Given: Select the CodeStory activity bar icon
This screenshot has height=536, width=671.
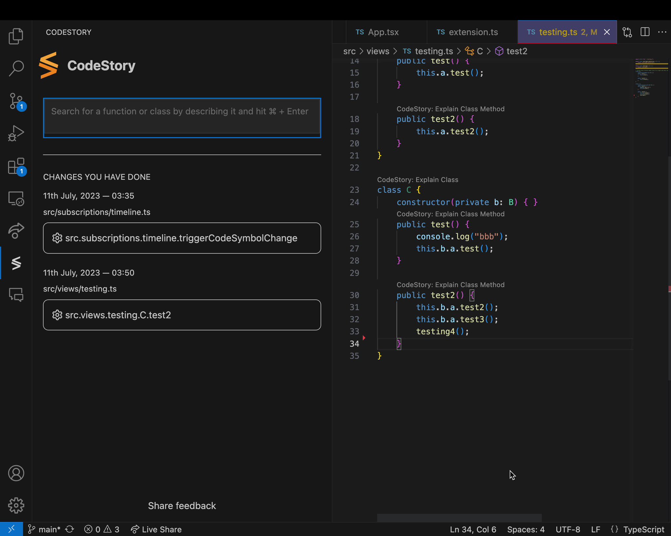Looking at the screenshot, I should (15, 263).
